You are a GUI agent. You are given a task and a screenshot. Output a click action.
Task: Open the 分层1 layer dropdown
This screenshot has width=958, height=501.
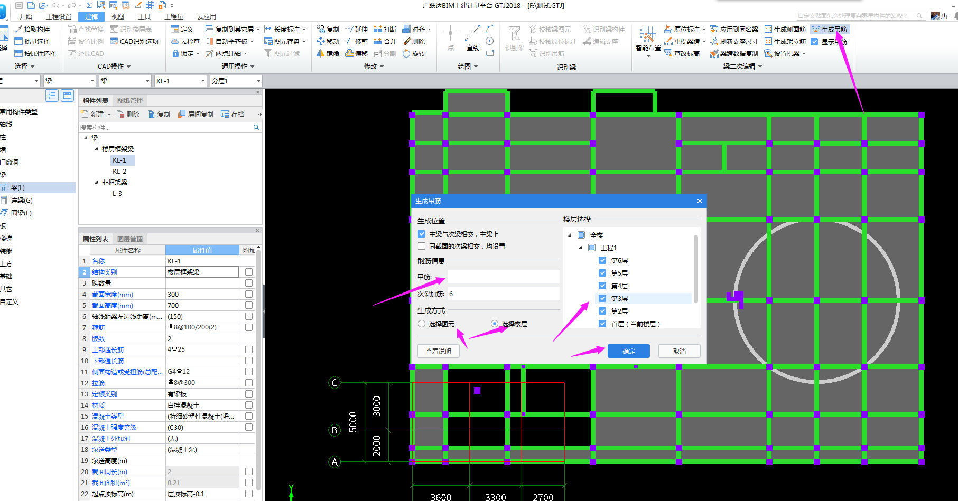click(258, 81)
